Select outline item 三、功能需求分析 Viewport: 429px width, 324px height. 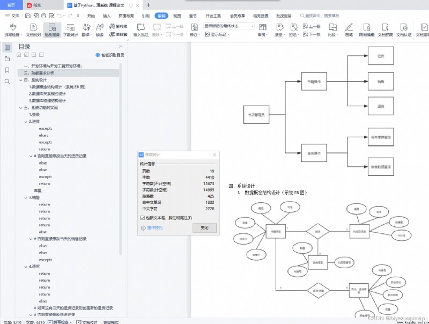coord(69,73)
